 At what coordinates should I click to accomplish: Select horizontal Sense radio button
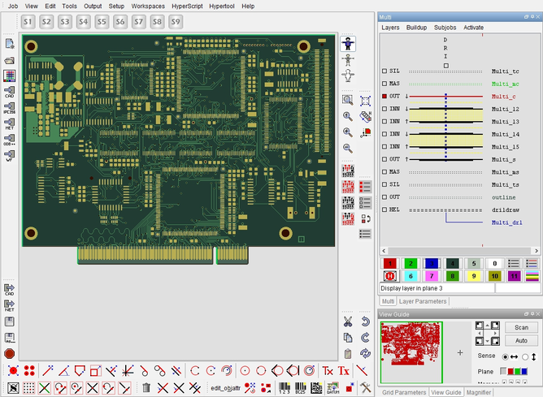click(x=506, y=356)
